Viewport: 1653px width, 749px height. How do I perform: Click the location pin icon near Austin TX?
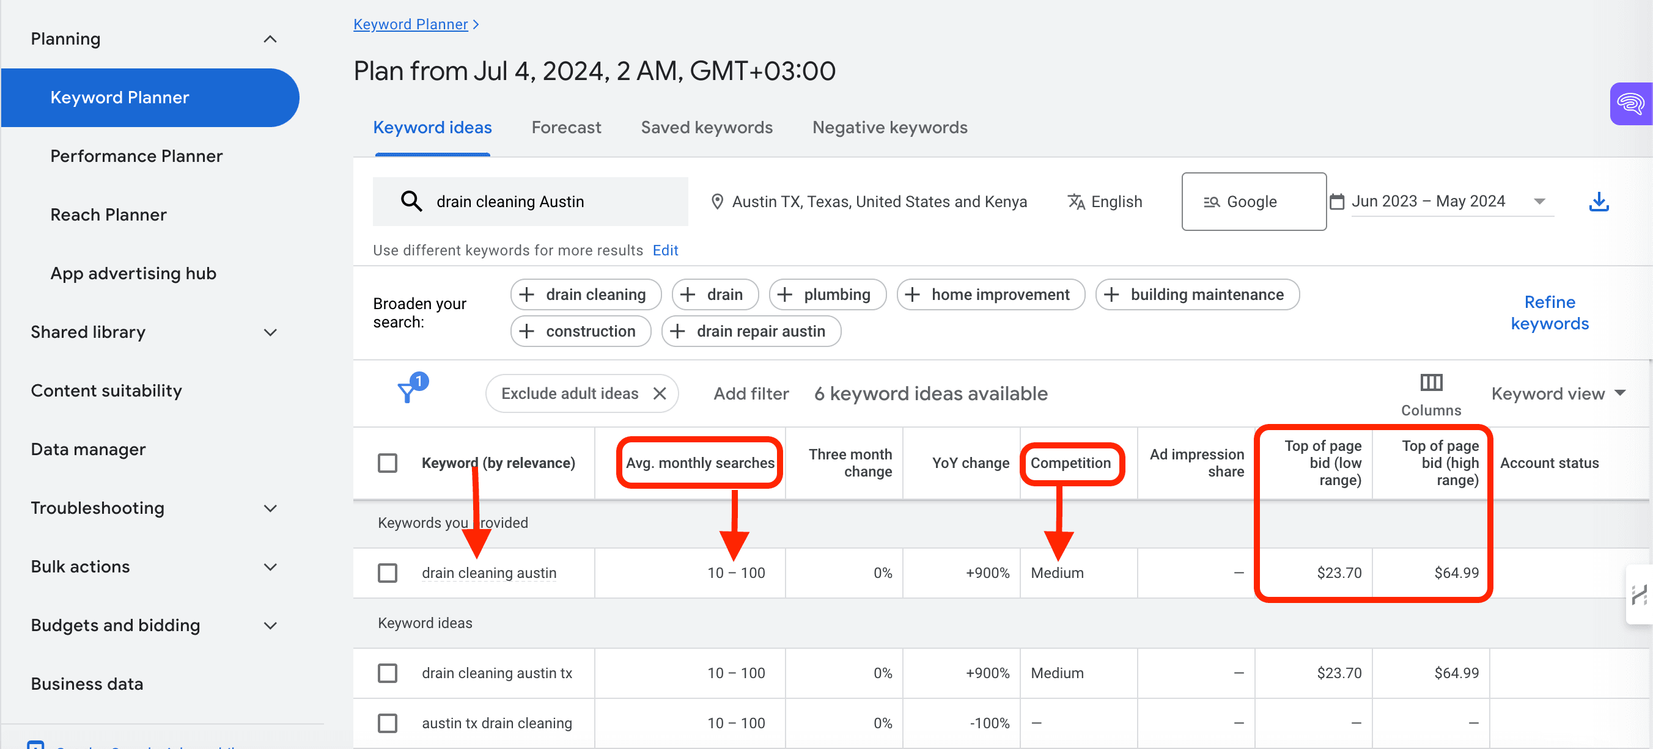tap(718, 201)
